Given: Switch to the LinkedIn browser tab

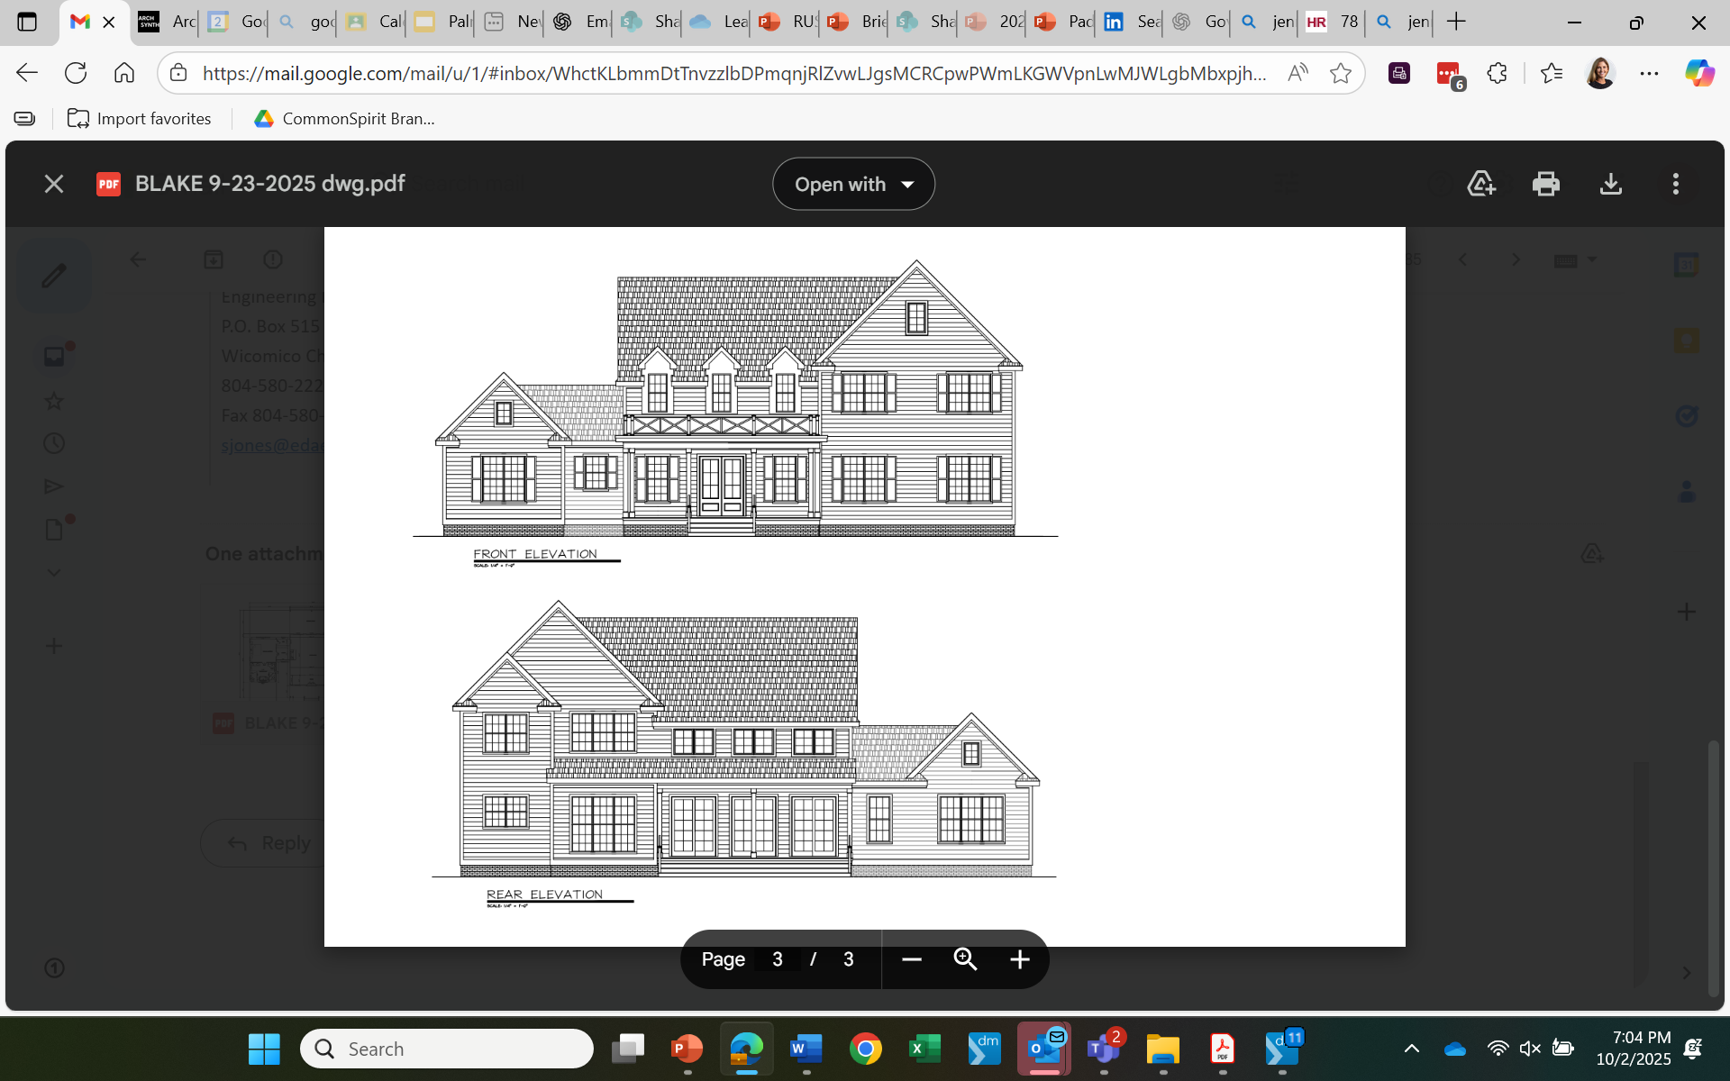Looking at the screenshot, I should [x=1130, y=22].
